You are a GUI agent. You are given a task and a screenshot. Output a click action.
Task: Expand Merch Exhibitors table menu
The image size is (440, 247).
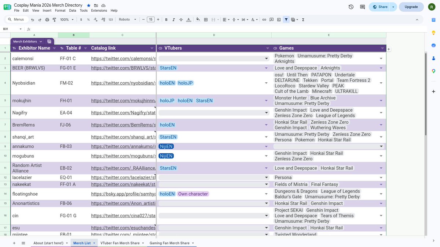pyautogui.click(x=41, y=42)
